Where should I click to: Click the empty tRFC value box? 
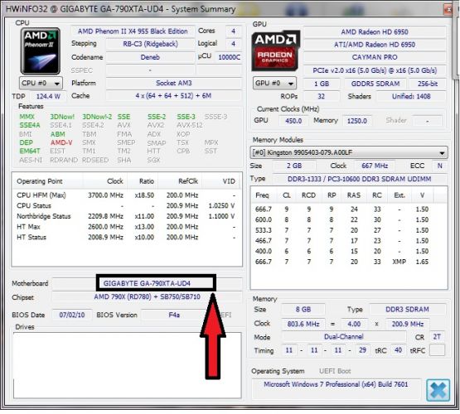[x=437, y=350]
